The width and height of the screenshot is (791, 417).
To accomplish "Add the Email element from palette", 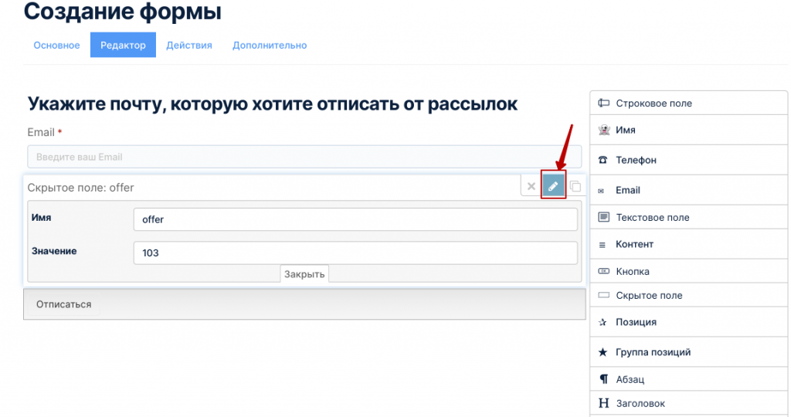I will 688,190.
